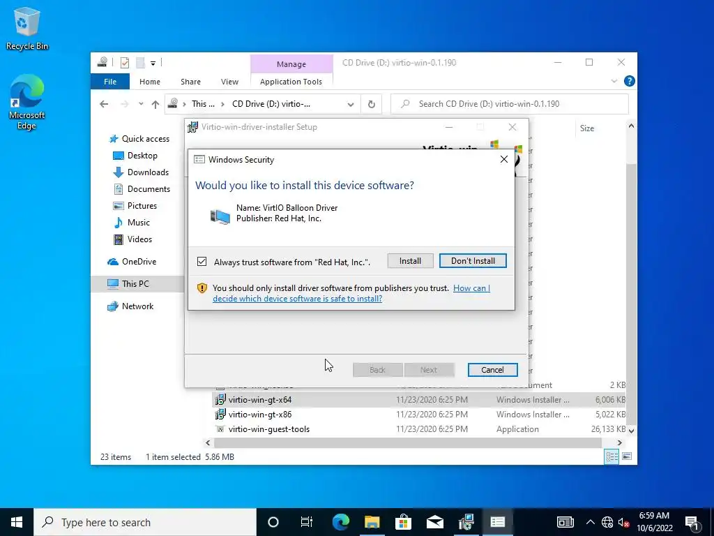Open Microsoft Store from the taskbar
The image size is (714, 536).
404,522
